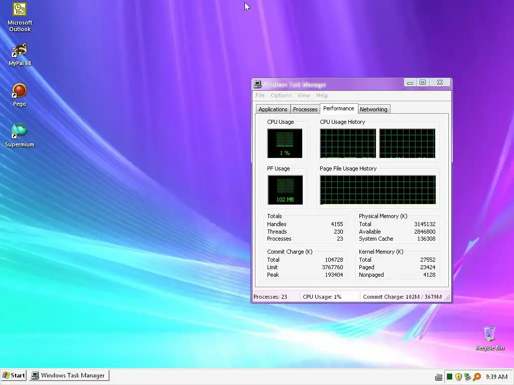Click status bar Commit Charge: 102M / 3679M
The width and height of the screenshot is (514, 385).
pos(402,297)
